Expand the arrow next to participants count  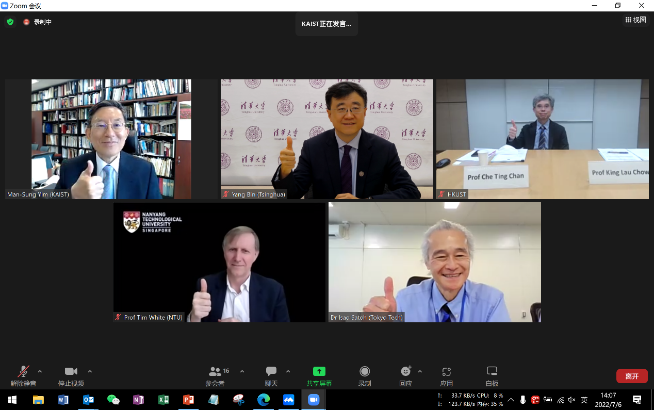pyautogui.click(x=242, y=371)
